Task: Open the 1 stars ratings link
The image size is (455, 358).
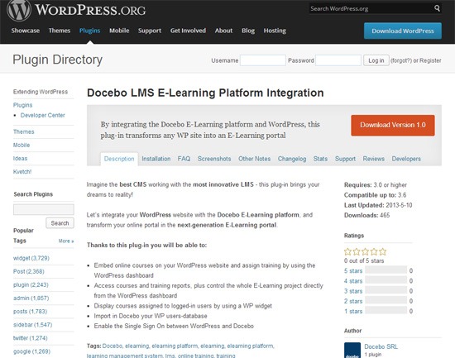Action: coord(353,312)
